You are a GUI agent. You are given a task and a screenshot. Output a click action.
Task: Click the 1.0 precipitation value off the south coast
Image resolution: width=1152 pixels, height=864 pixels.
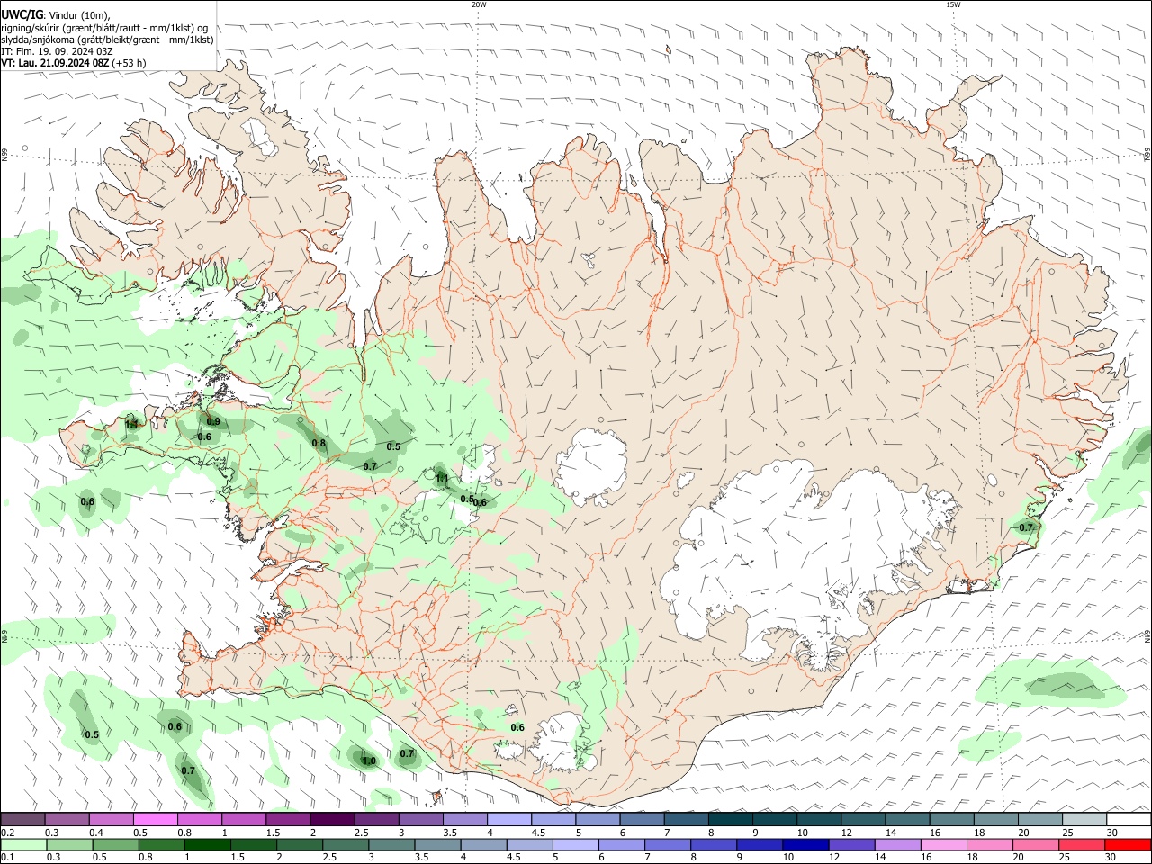[369, 761]
